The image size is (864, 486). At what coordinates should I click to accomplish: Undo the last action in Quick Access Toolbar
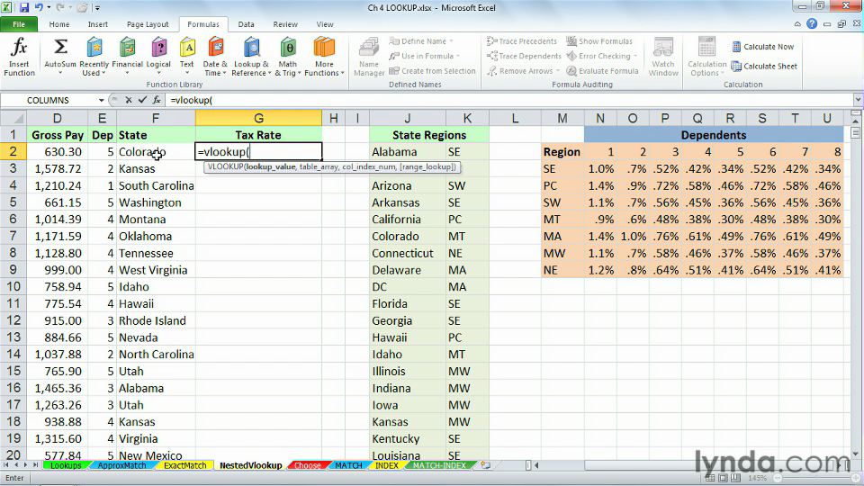(x=39, y=8)
